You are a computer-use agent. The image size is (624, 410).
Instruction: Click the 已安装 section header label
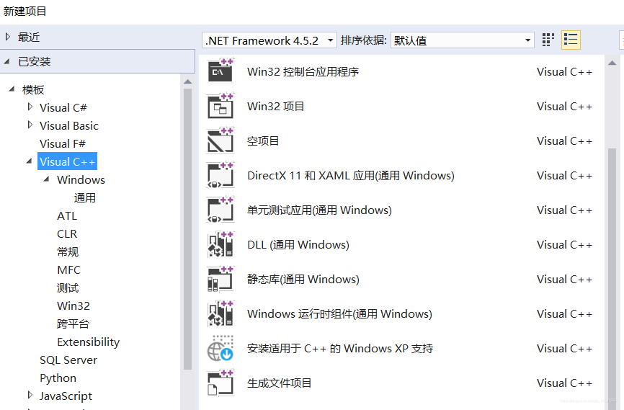coord(34,62)
